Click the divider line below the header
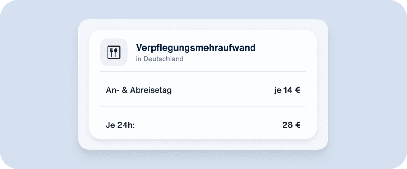This screenshot has width=407, height=169. (203, 72)
